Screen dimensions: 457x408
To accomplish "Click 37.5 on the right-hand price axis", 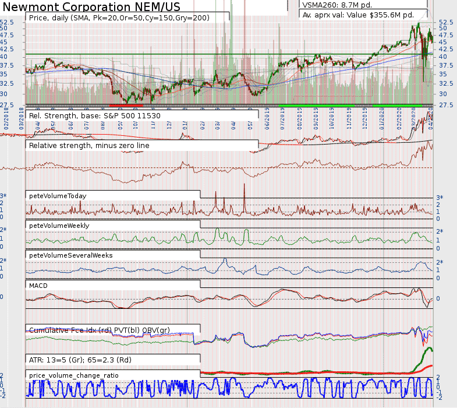I will (x=446, y=65).
